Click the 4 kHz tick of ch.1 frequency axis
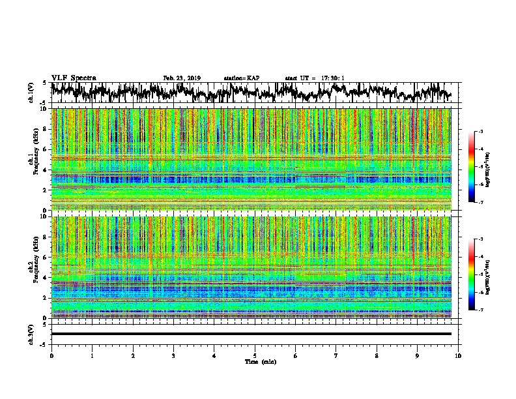Screen dimensions: 516x399 tap(45, 170)
